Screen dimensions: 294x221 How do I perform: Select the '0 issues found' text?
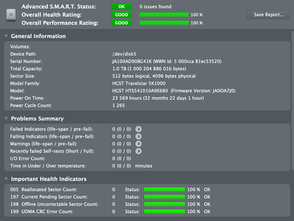pyautogui.click(x=155, y=6)
